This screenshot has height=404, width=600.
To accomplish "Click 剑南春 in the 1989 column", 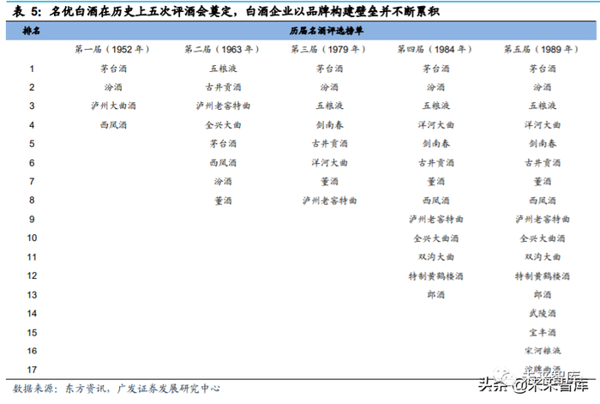I will point(543,143).
